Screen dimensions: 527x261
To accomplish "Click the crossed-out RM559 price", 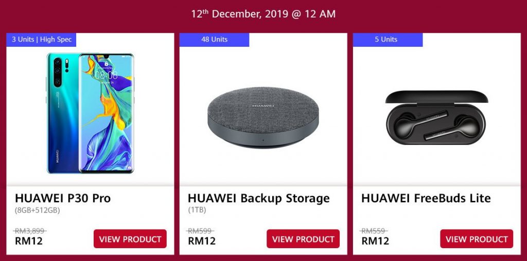I will (x=374, y=231).
